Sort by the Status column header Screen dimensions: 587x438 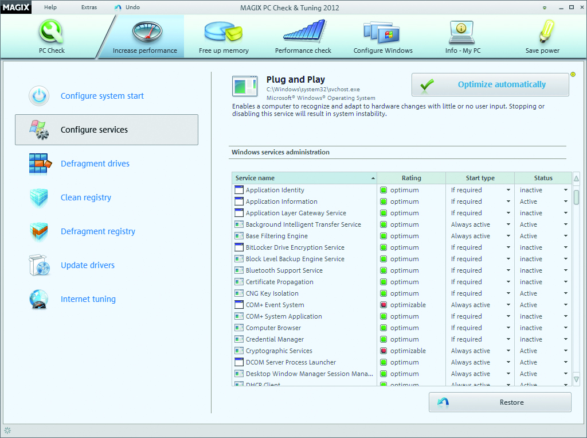point(543,178)
